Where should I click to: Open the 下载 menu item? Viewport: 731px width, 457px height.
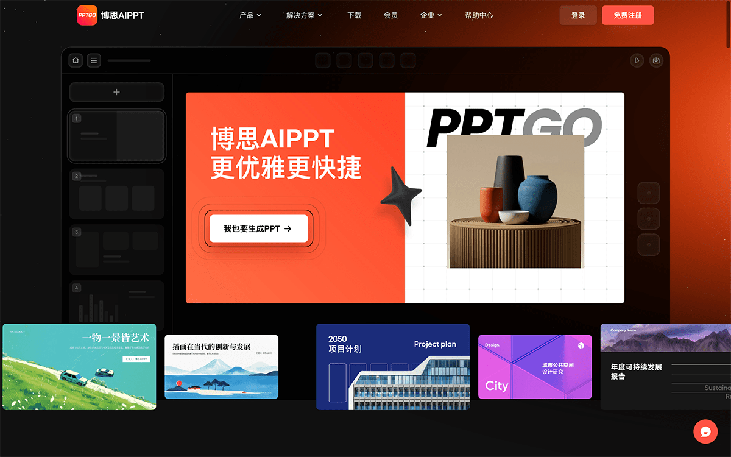point(354,15)
